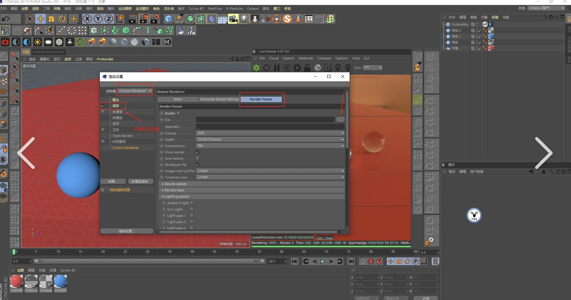Click the Rotate tool icon
The height and width of the screenshot is (300, 571).
coord(62,19)
